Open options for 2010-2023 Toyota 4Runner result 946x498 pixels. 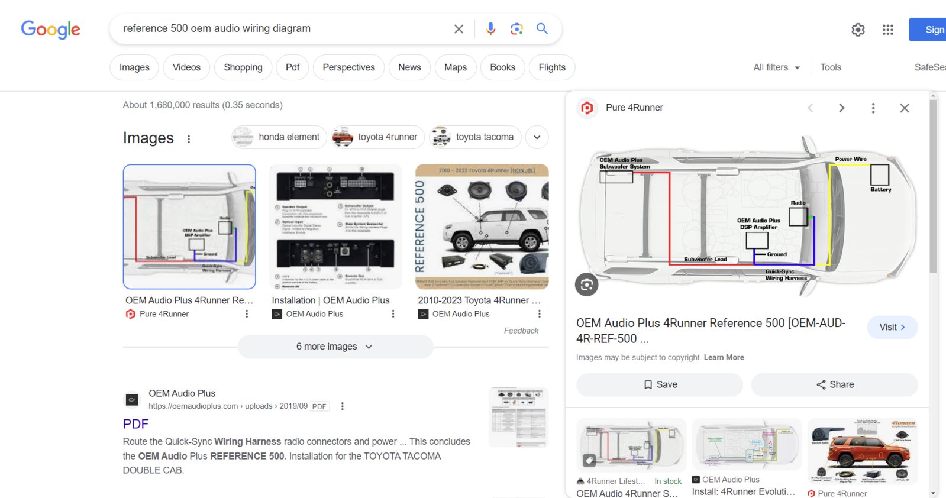[539, 314]
